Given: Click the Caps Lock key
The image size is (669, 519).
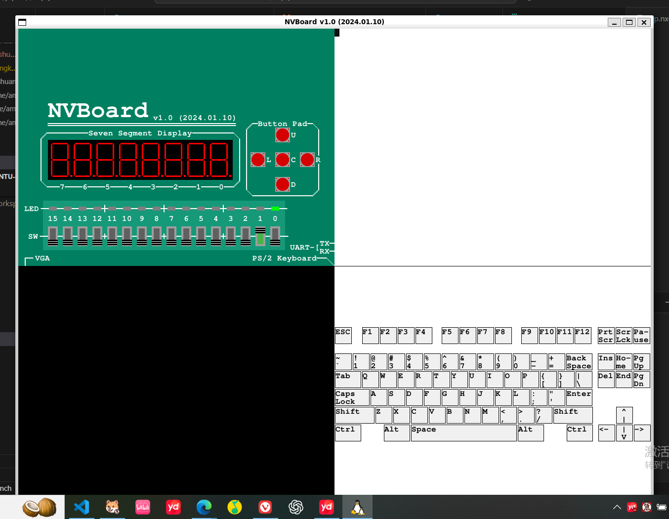Looking at the screenshot, I should point(352,397).
